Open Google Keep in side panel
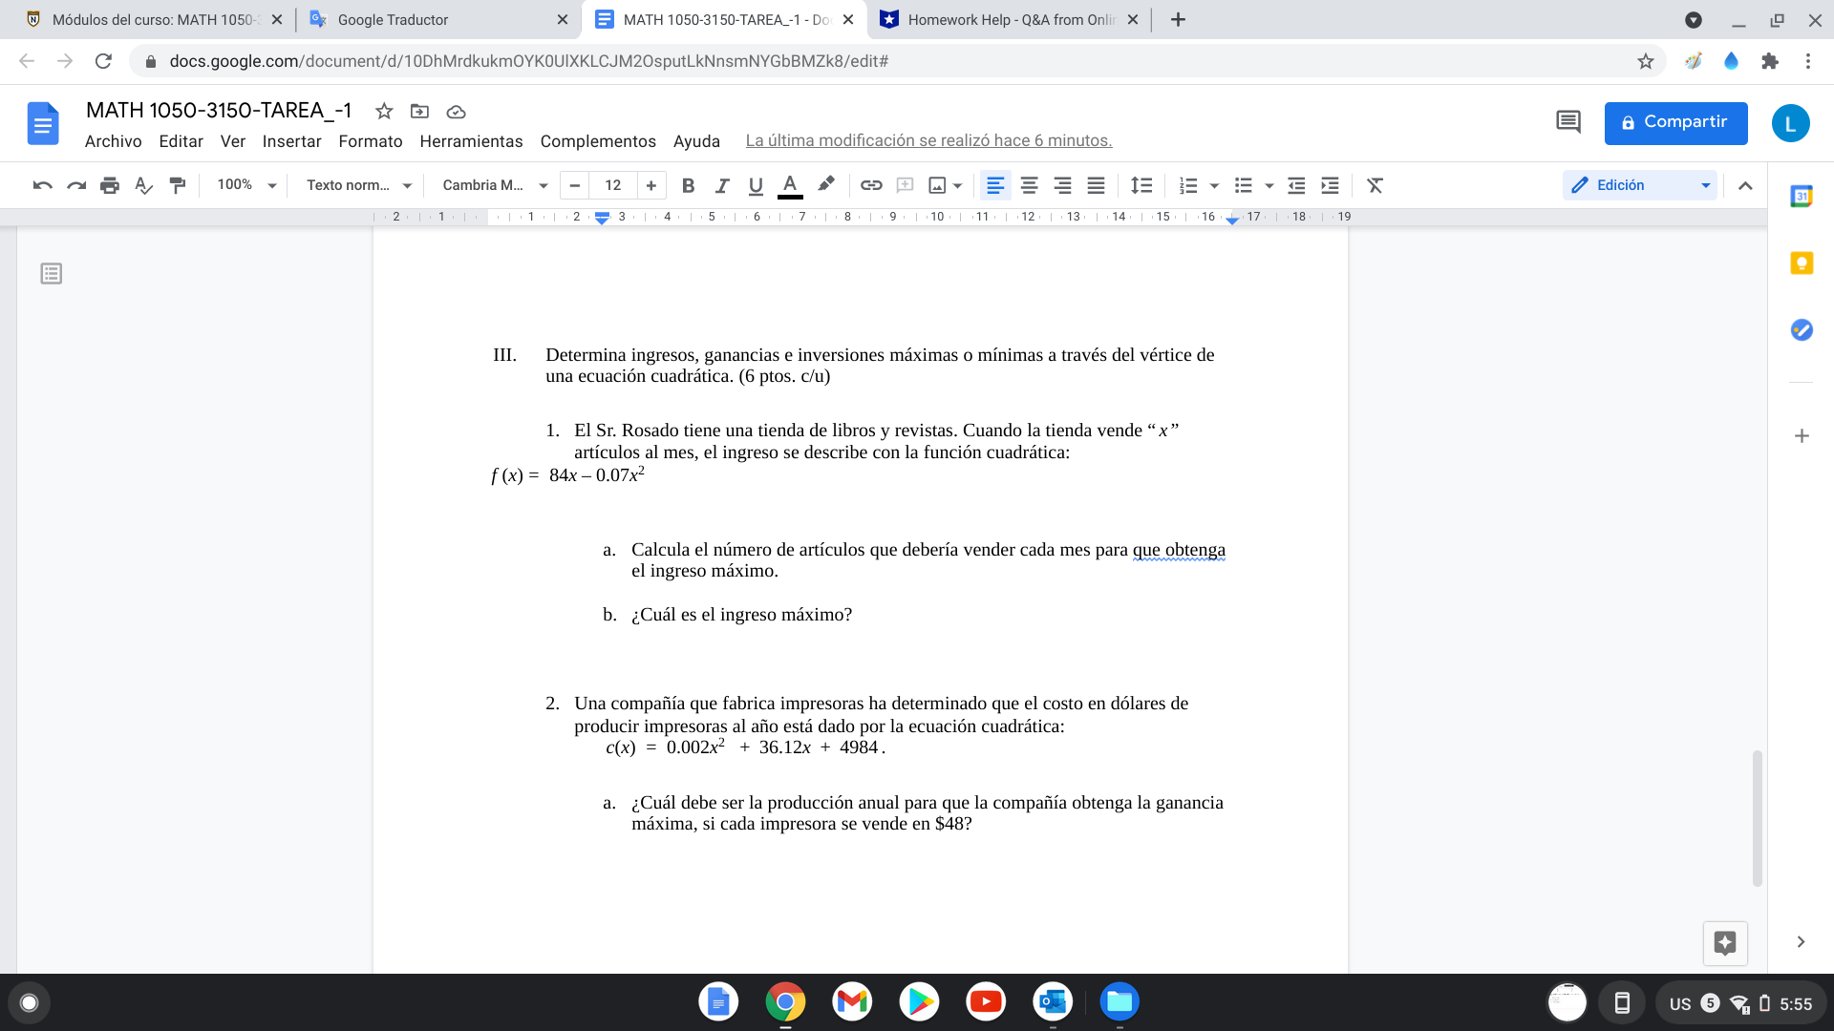Viewport: 1834px width, 1031px height. click(1802, 263)
